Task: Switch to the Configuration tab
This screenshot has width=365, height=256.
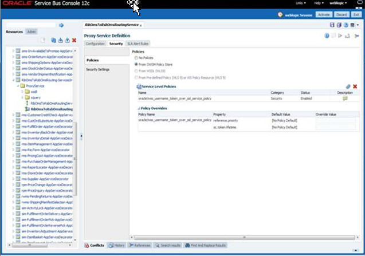Action: (95, 44)
